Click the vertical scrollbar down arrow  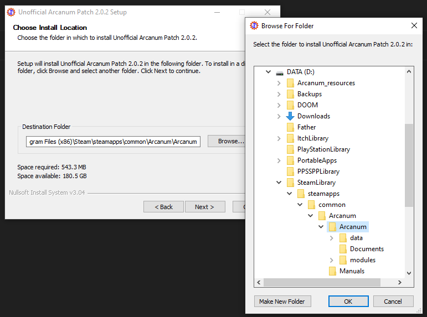point(409,273)
